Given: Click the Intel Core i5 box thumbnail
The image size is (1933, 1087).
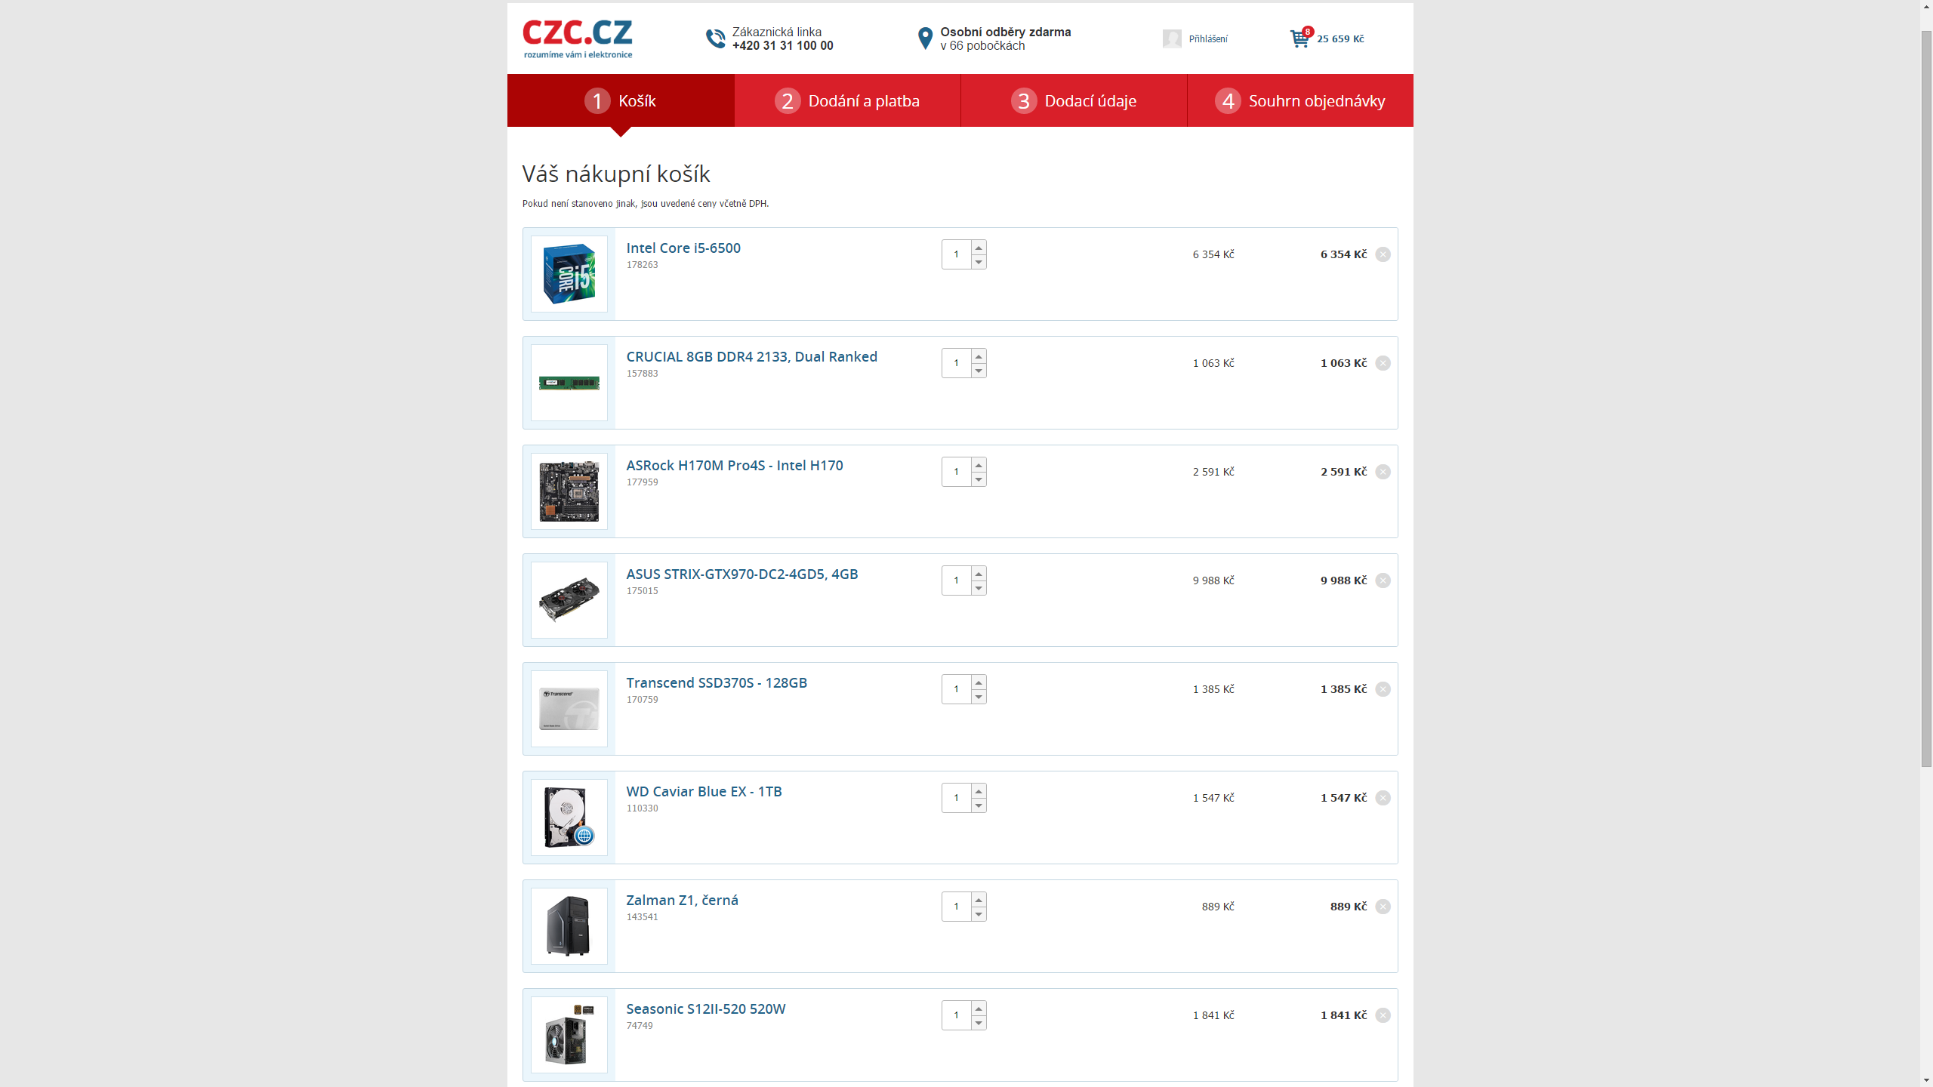Looking at the screenshot, I should 569,274.
